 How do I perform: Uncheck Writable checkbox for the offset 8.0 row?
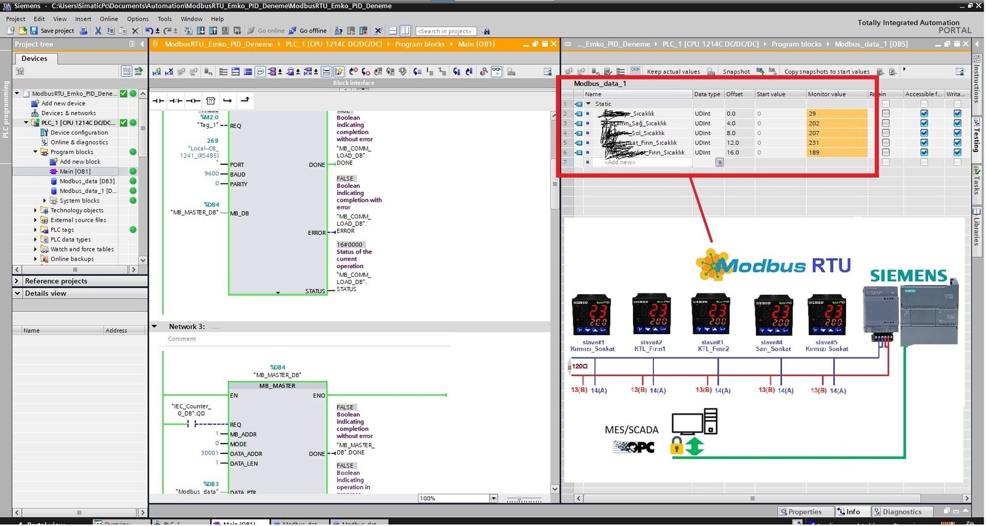[x=957, y=133]
